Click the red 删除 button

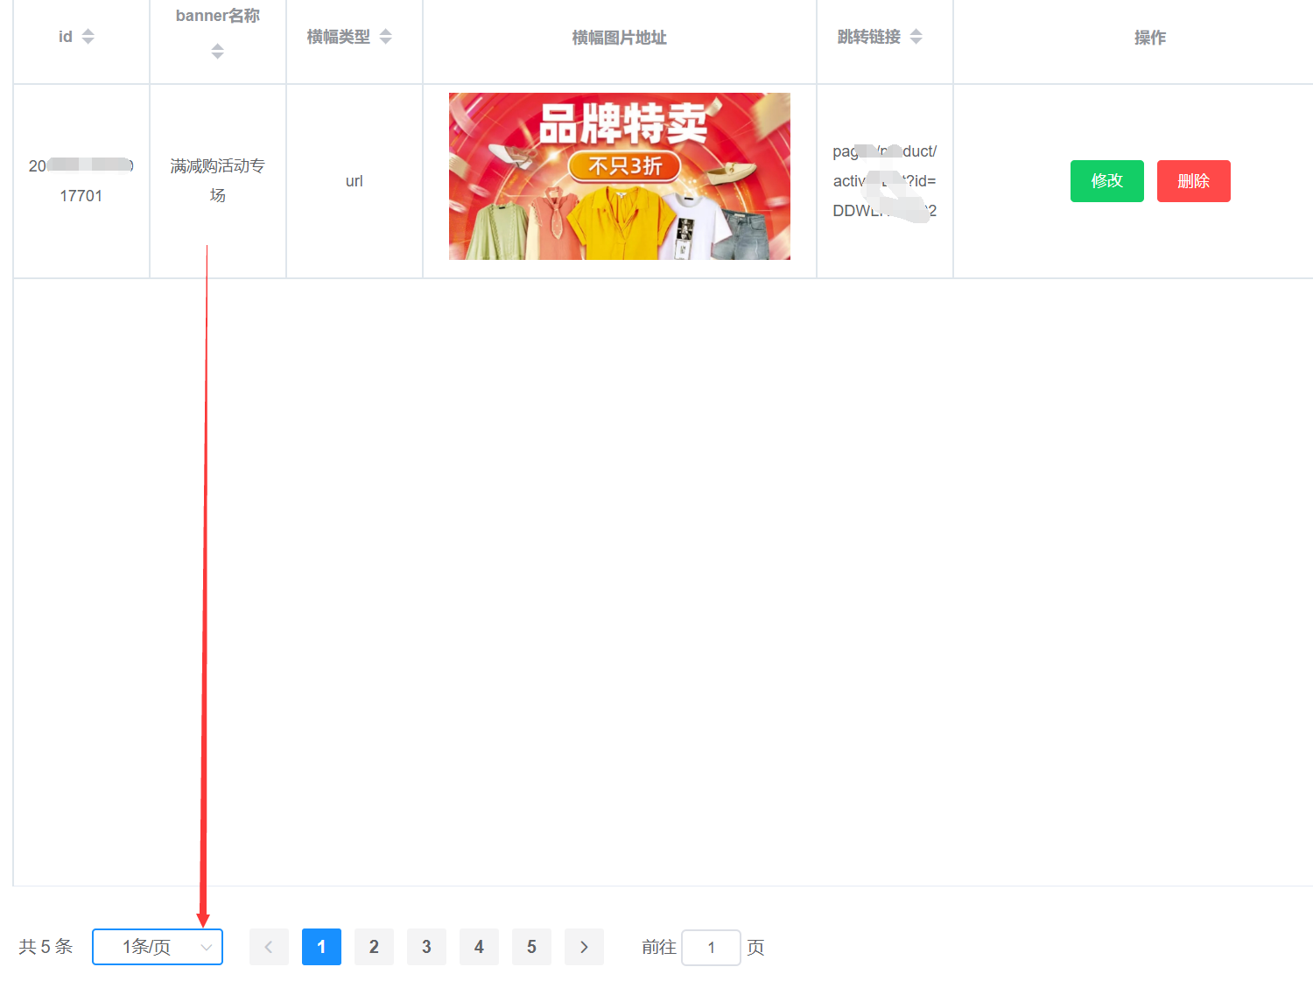pyautogui.click(x=1193, y=181)
